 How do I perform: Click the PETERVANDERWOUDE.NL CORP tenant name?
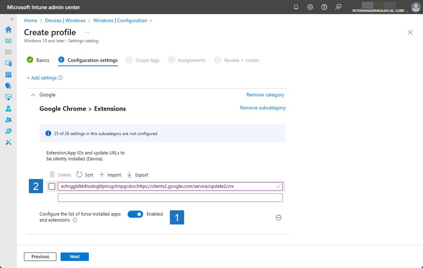pyautogui.click(x=380, y=11)
